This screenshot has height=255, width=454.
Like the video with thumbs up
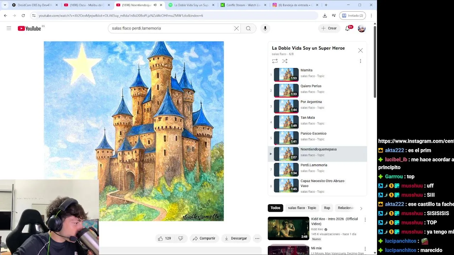tap(164, 238)
